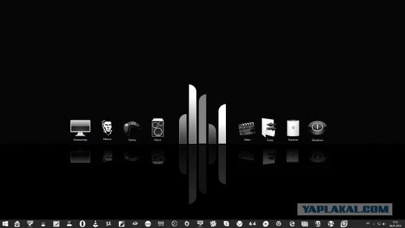Screen dimensions: 405x228
Task: Launch Opera browser from taskbar
Action: pos(82,224)
